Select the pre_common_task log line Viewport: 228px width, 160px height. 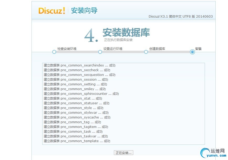(73, 132)
